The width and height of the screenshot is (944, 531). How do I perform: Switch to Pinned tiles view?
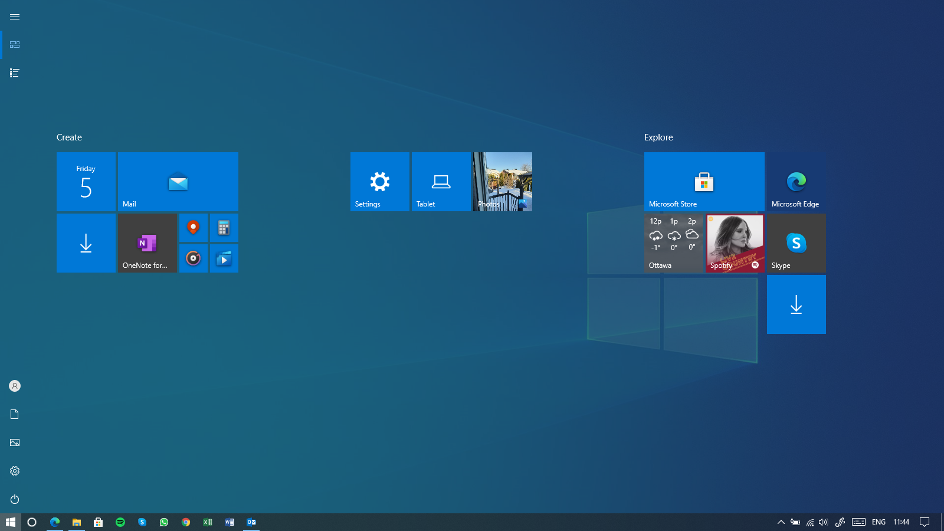click(15, 45)
